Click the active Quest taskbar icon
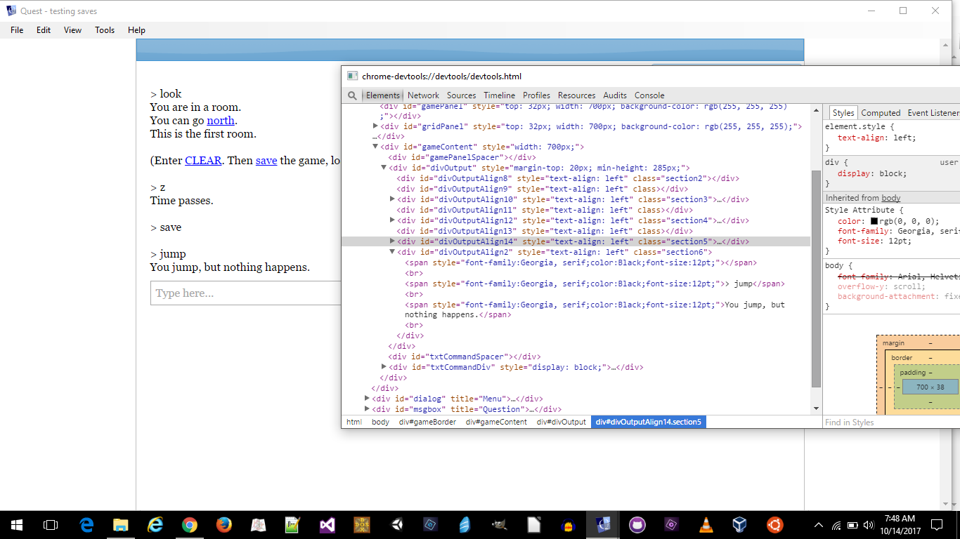Screen dimensions: 960x539 [603, 525]
